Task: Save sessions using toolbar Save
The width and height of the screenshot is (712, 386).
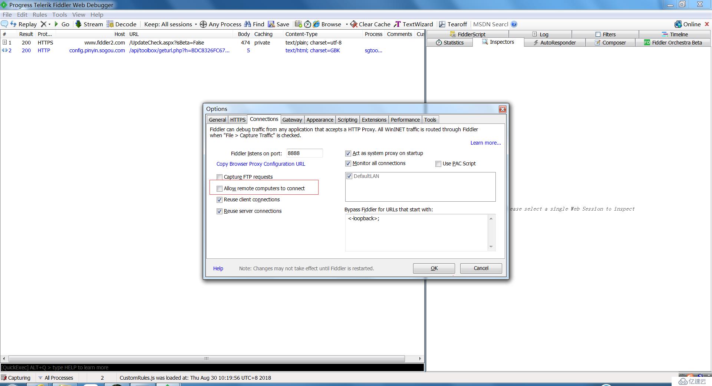Action: point(278,24)
